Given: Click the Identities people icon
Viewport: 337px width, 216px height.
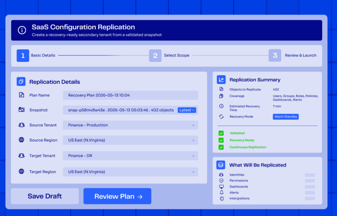Looking at the screenshot, I should coord(221,175).
